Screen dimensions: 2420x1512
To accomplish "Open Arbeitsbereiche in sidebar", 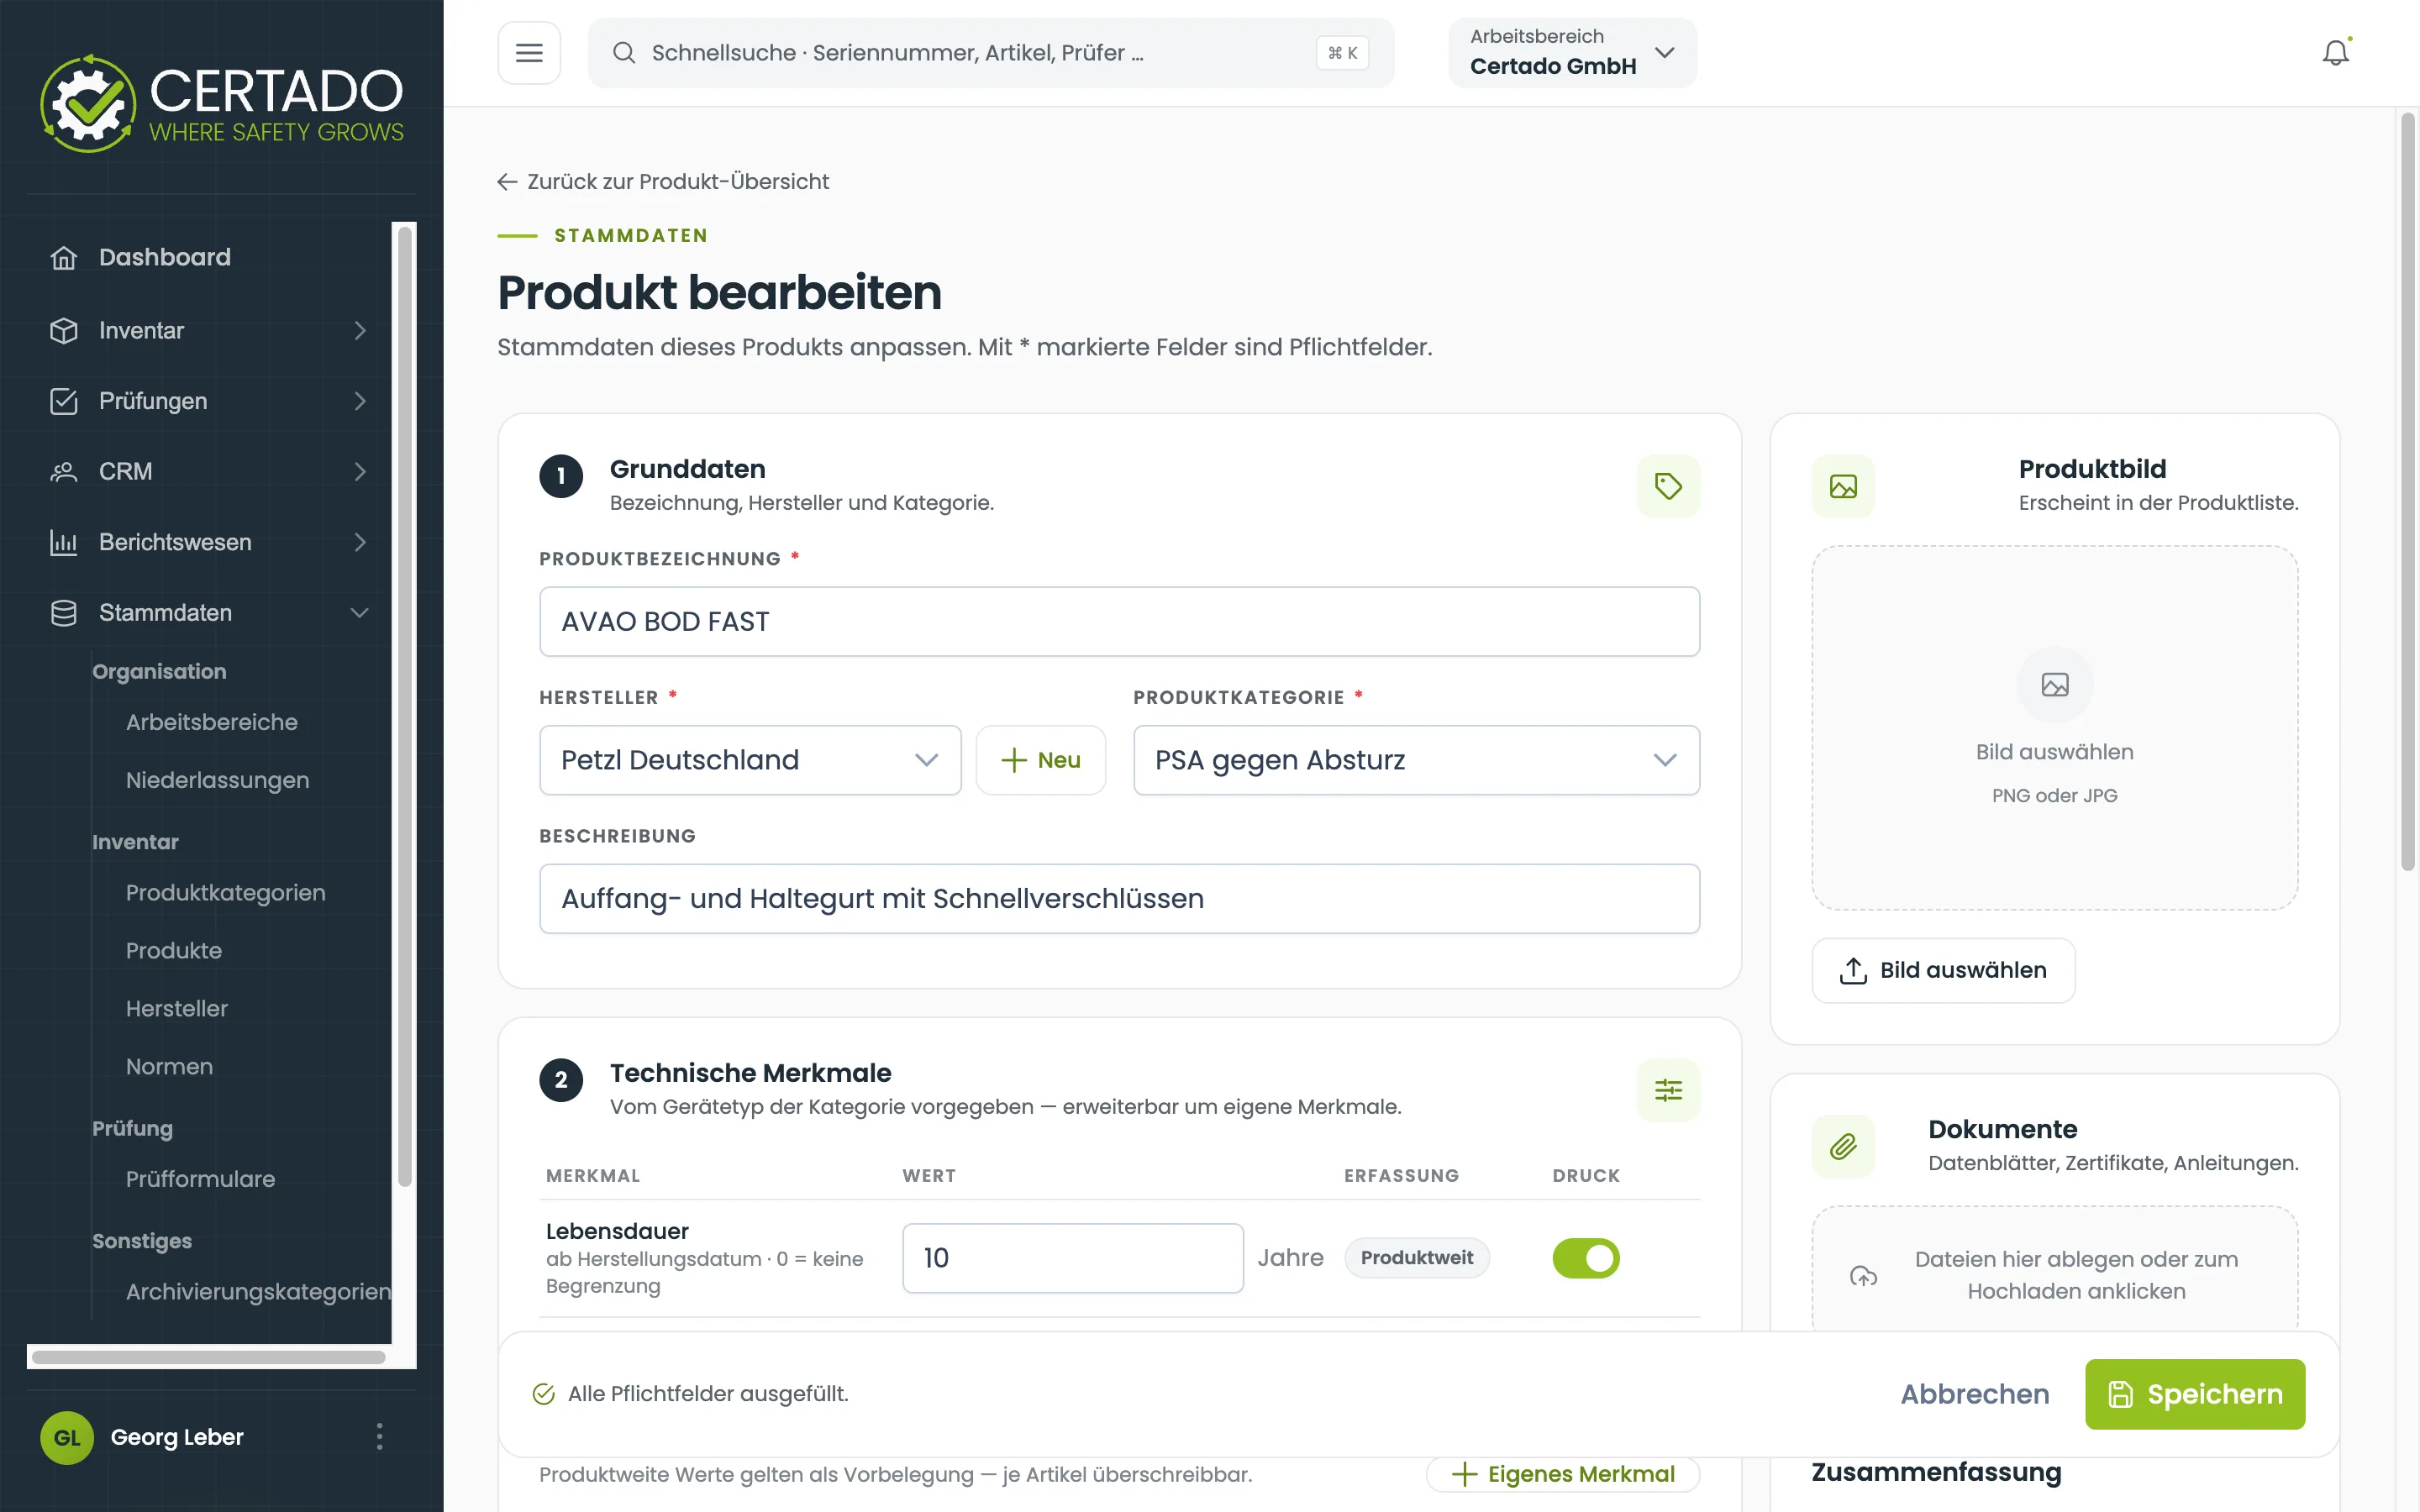I will point(212,722).
